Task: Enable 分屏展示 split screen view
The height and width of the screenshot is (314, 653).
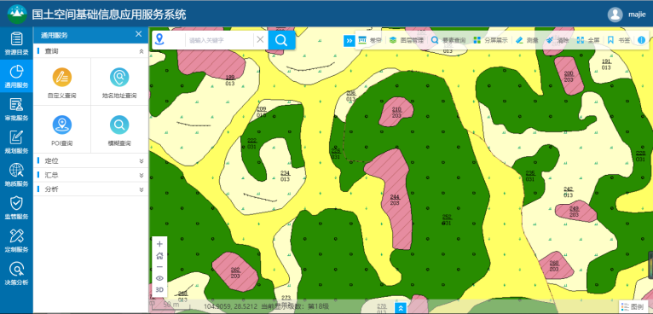Action: pyautogui.click(x=490, y=40)
